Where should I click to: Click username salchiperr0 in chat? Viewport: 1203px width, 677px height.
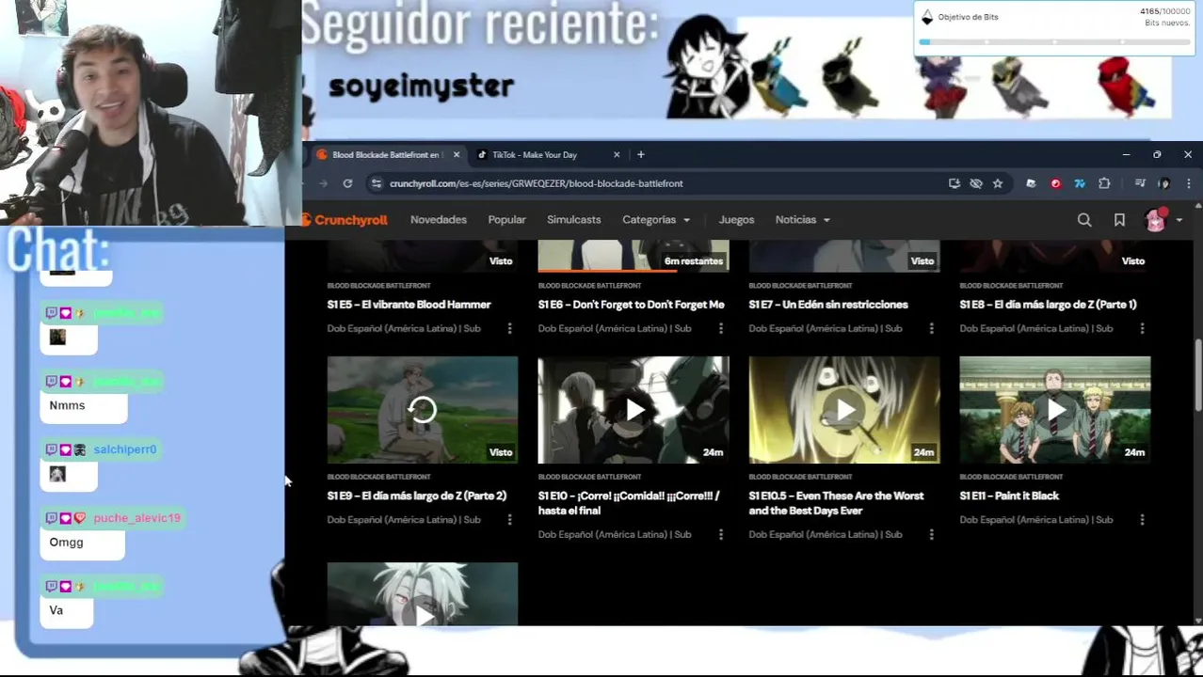point(124,449)
